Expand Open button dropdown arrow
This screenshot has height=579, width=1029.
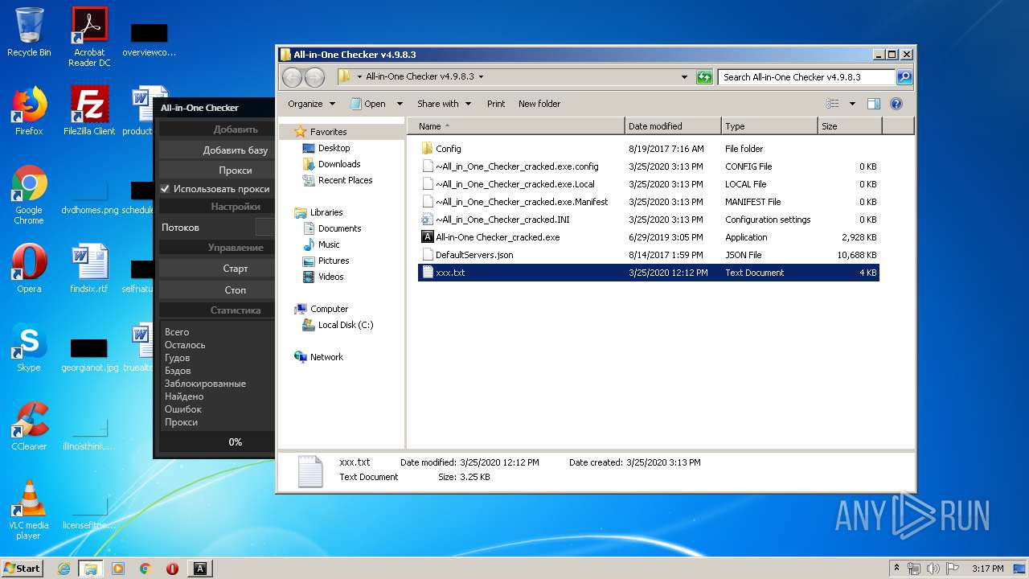(400, 104)
